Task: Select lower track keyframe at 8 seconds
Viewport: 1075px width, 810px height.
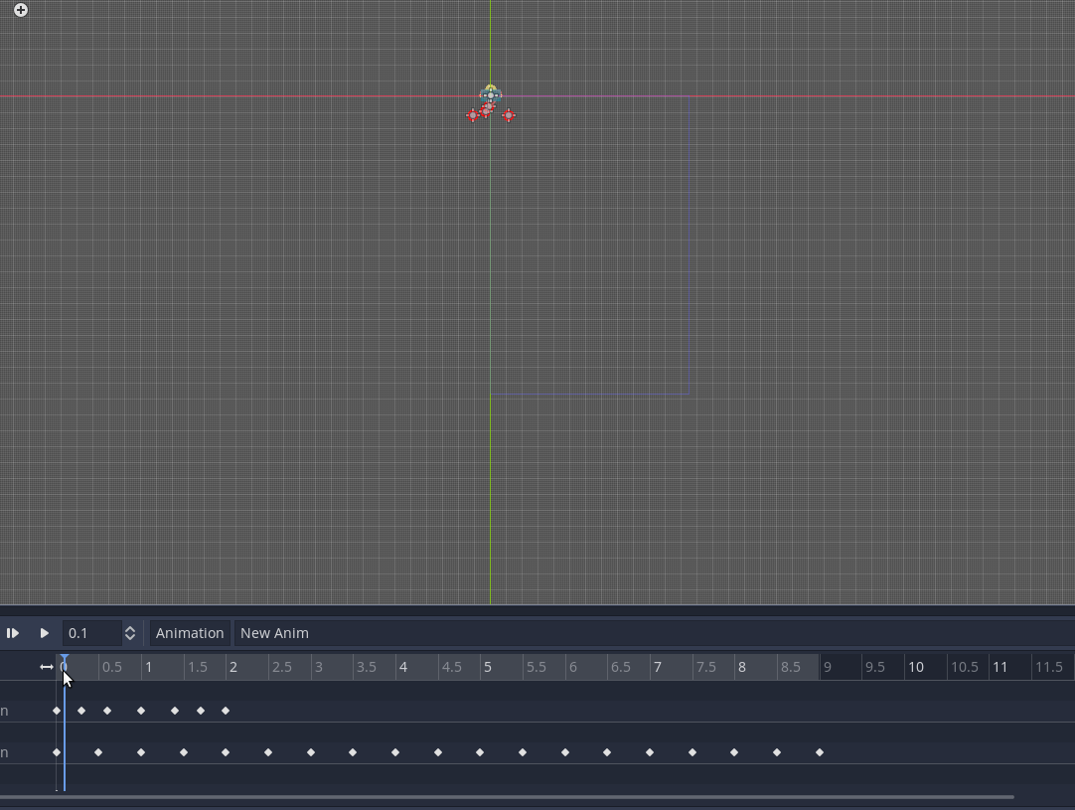Action: [734, 752]
